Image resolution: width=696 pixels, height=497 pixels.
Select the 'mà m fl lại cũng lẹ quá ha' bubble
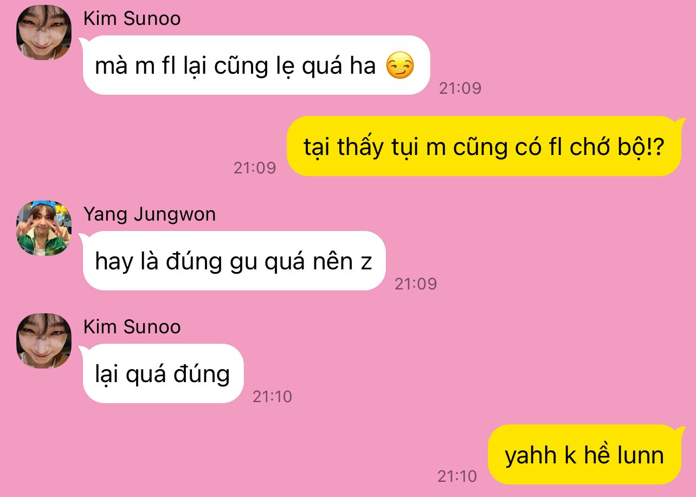coord(256,66)
